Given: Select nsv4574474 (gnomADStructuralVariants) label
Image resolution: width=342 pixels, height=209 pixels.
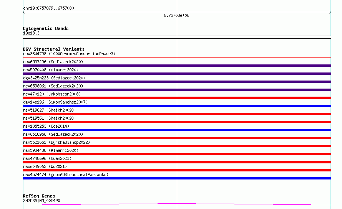Looking at the screenshot, I should [x=66, y=174].
